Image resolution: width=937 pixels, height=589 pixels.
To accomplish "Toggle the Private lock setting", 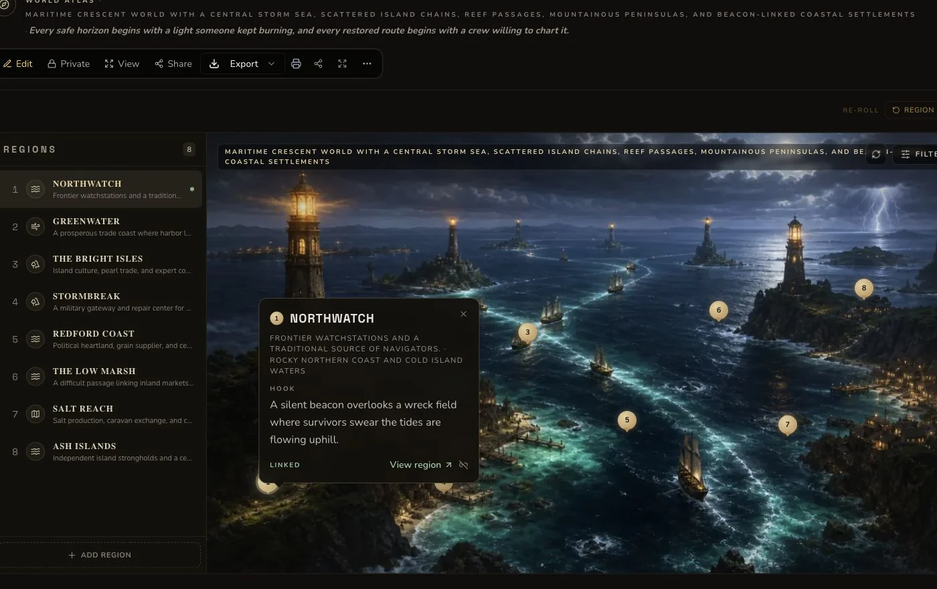I will (68, 64).
